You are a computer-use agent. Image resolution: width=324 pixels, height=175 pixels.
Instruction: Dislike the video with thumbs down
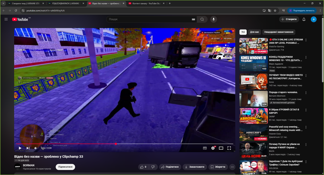[x=153, y=167]
